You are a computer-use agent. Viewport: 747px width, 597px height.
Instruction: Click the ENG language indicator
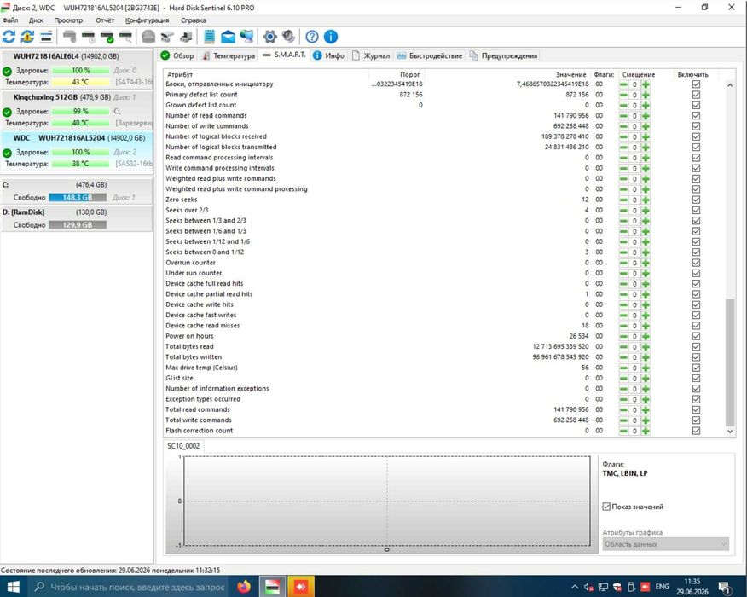(x=662, y=587)
